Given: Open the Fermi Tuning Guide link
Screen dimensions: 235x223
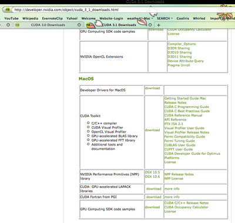Looking at the screenshot, I should [x=180, y=141].
